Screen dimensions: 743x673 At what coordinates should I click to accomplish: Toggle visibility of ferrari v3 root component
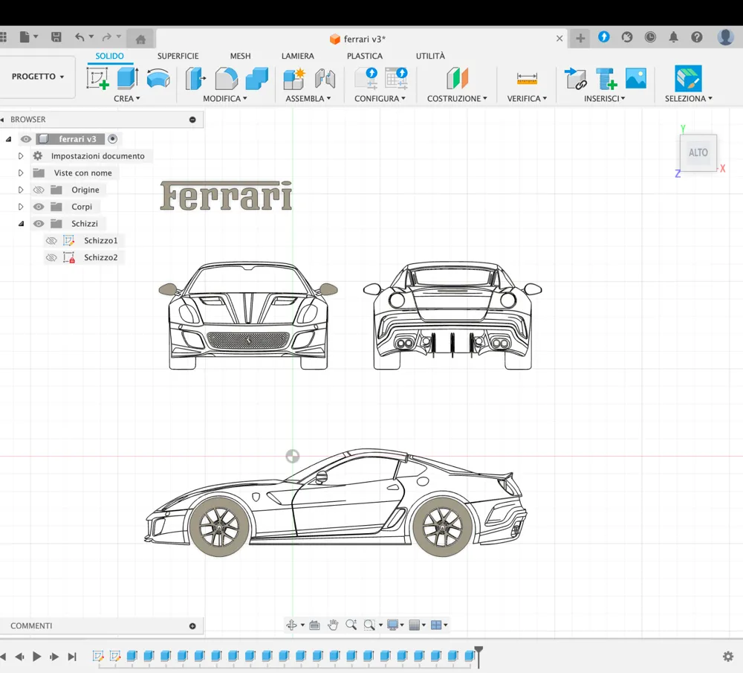(x=25, y=139)
